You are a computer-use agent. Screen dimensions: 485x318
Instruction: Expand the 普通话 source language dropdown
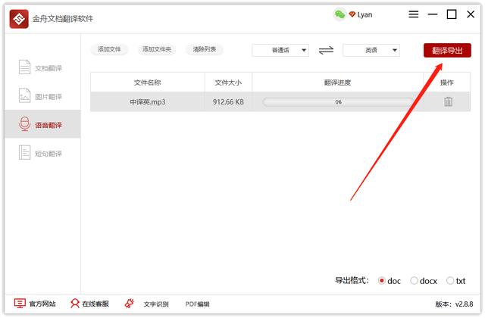click(280, 50)
